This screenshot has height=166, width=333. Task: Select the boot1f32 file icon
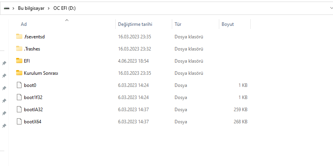point(19,97)
